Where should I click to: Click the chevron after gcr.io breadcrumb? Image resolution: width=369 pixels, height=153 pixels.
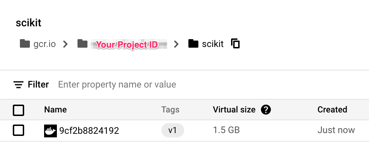(65, 44)
